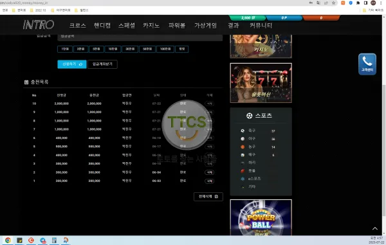The height and width of the screenshot is (245, 386).
Task: Click the password key icon in address bar
Action: pos(311,3)
